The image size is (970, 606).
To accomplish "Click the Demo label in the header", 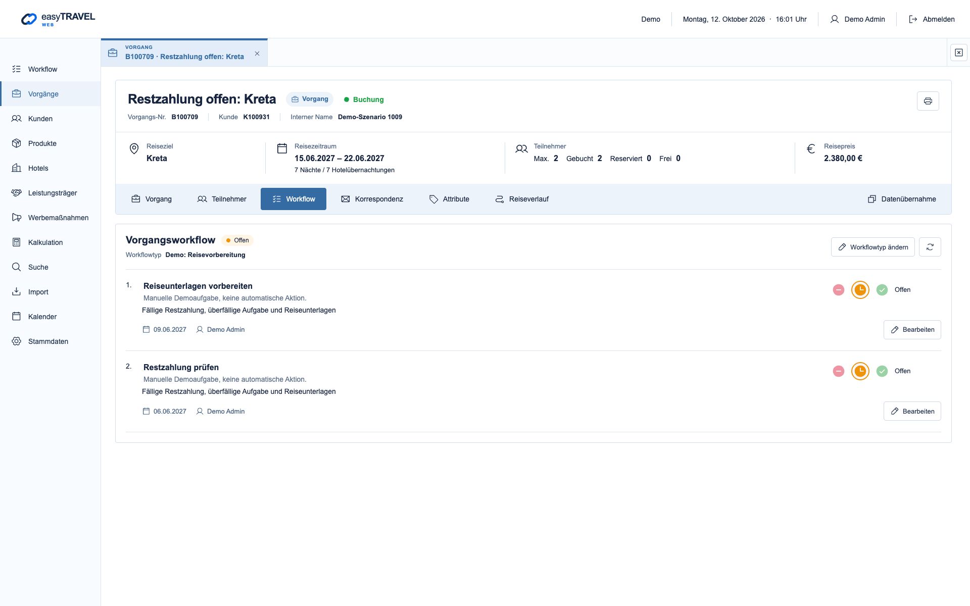I will [651, 19].
